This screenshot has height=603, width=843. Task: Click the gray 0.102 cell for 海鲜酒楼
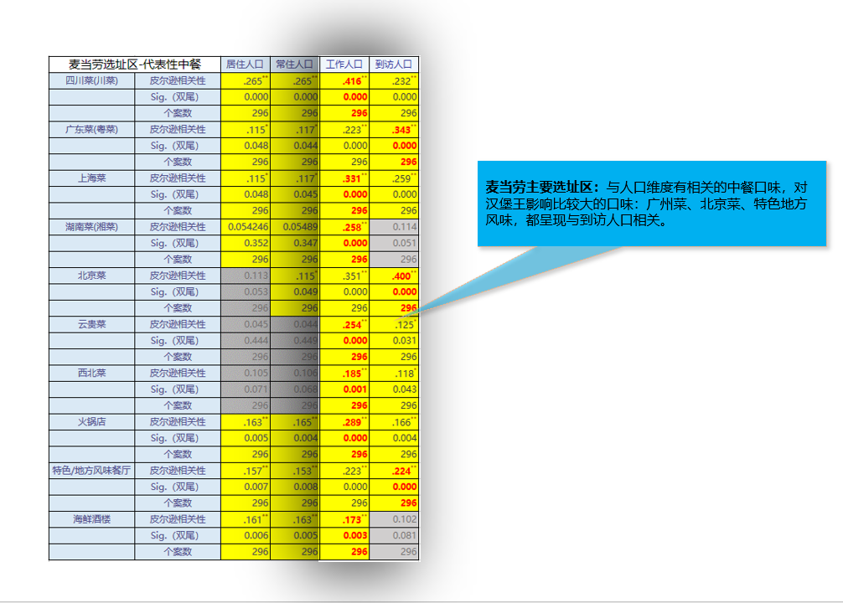[394, 519]
